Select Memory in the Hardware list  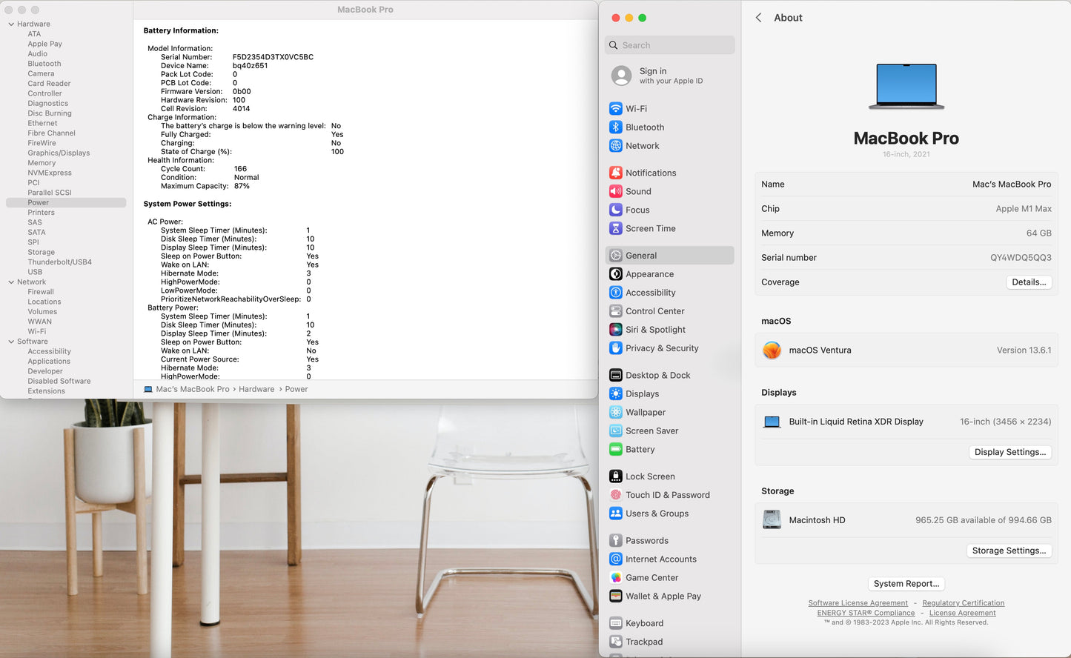pos(42,163)
